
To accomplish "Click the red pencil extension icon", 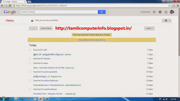I will [174, 6].
